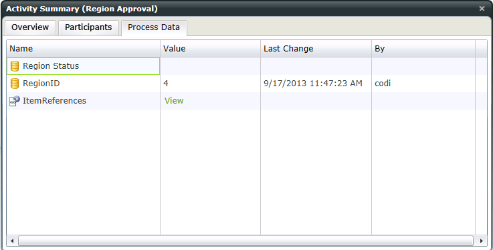Image resolution: width=493 pixels, height=250 pixels.
Task: Click the Region Status database icon
Action: 15,66
